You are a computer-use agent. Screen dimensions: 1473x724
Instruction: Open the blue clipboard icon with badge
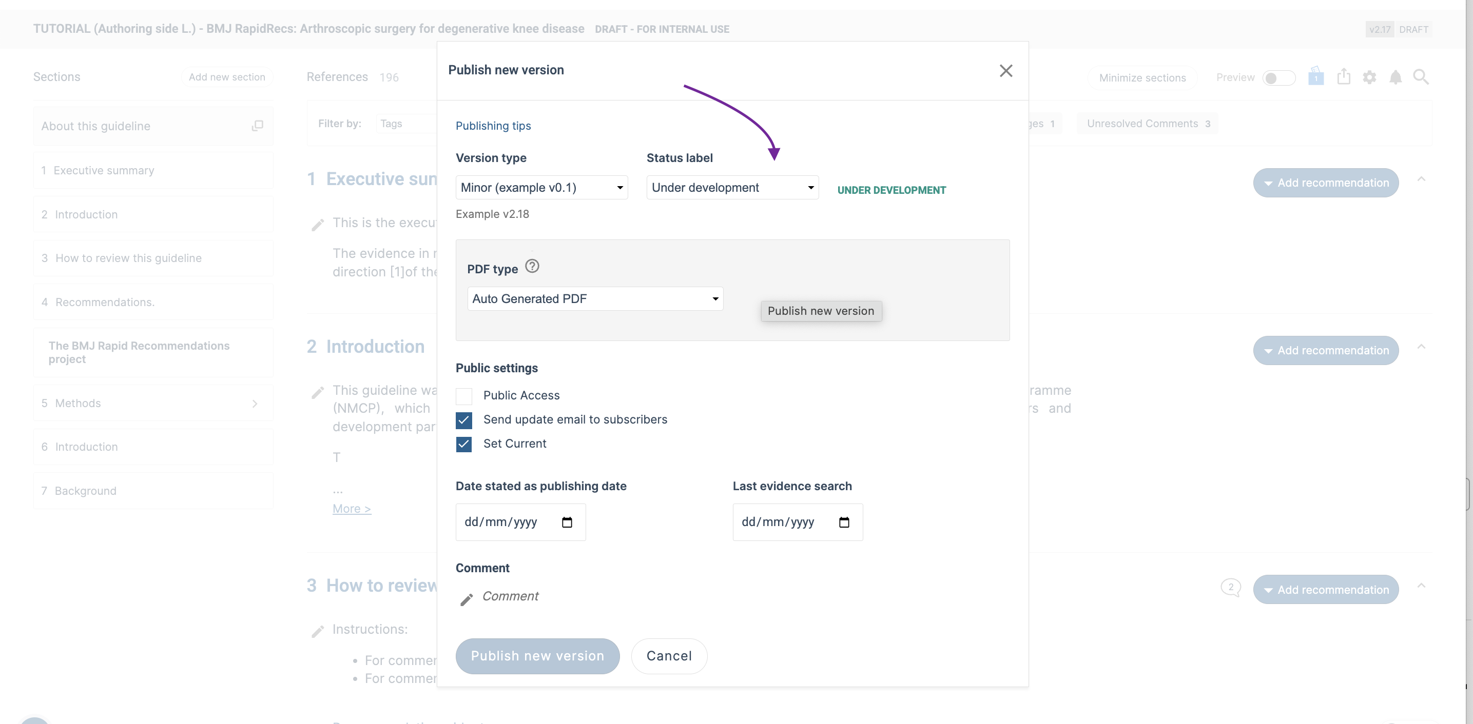click(1316, 76)
